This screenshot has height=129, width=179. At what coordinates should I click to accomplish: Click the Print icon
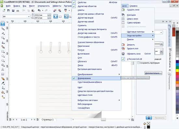pos(18,10)
